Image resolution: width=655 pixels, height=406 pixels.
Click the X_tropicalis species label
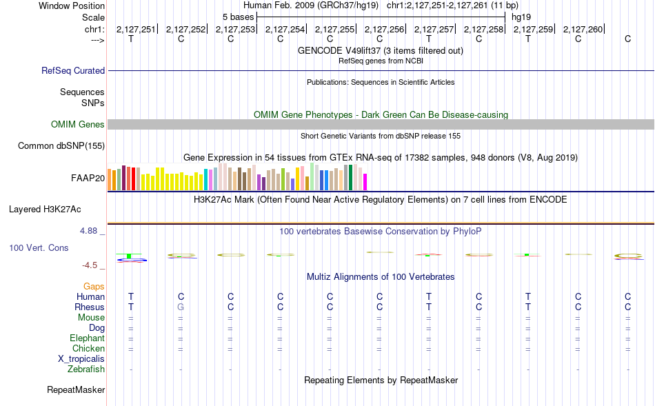coord(81,359)
